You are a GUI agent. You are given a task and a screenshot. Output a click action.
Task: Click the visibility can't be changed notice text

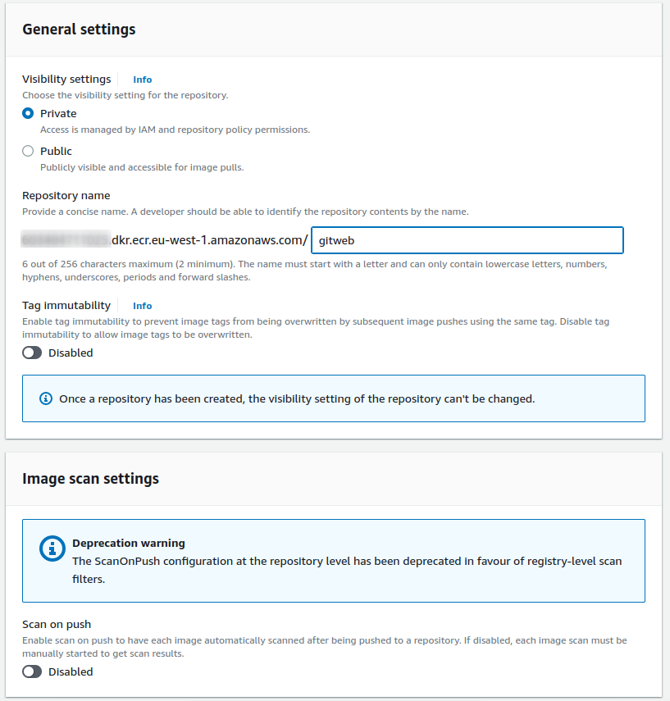tap(297, 398)
